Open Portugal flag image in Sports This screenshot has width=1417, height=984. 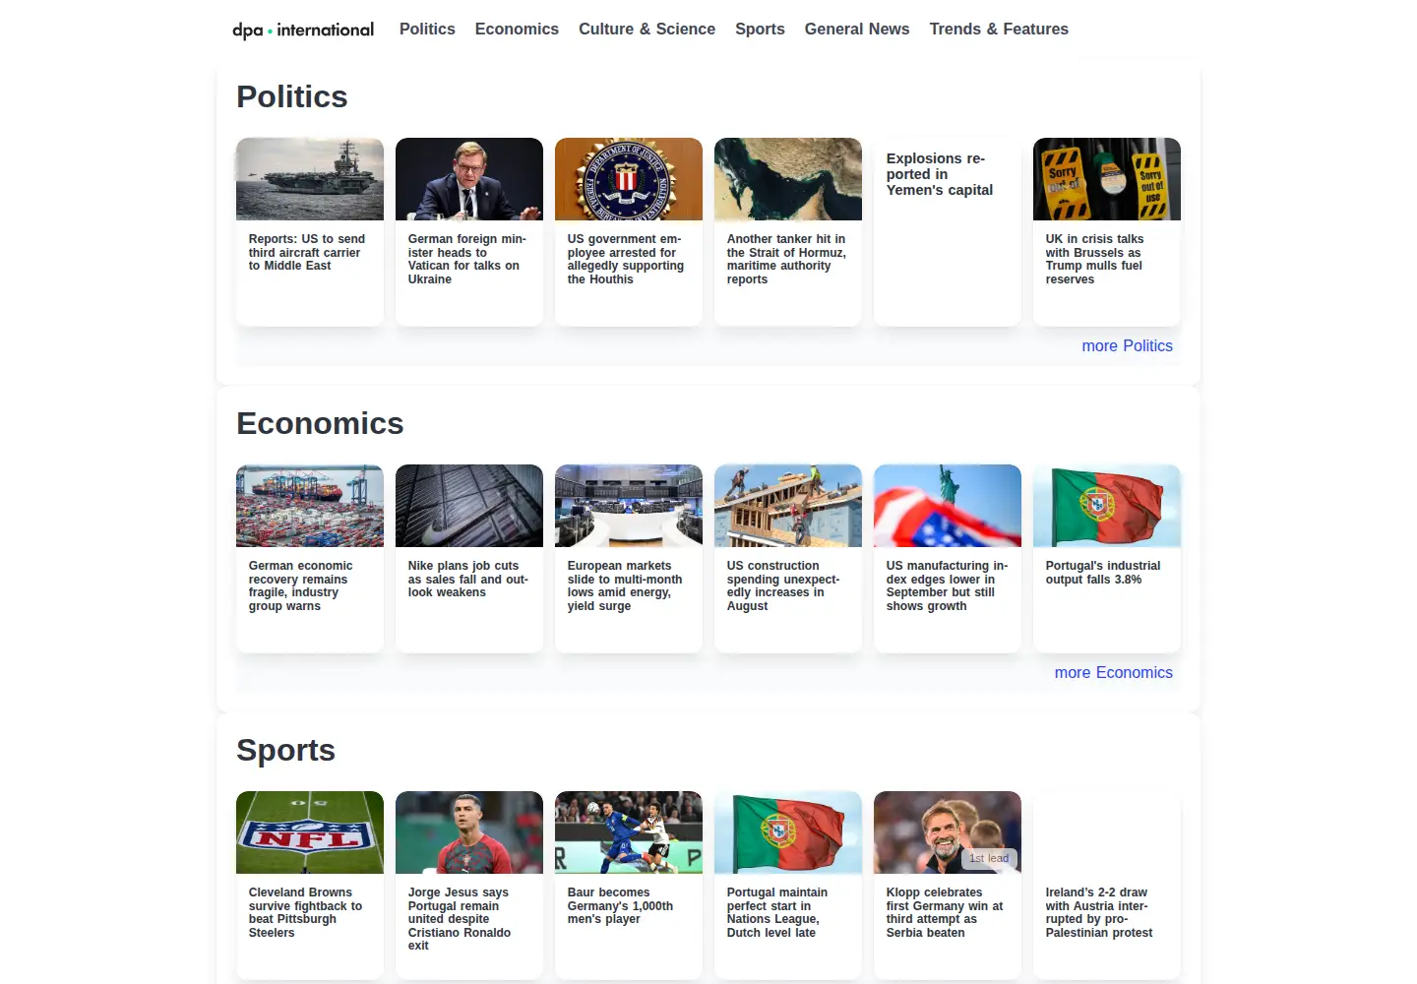click(x=788, y=832)
